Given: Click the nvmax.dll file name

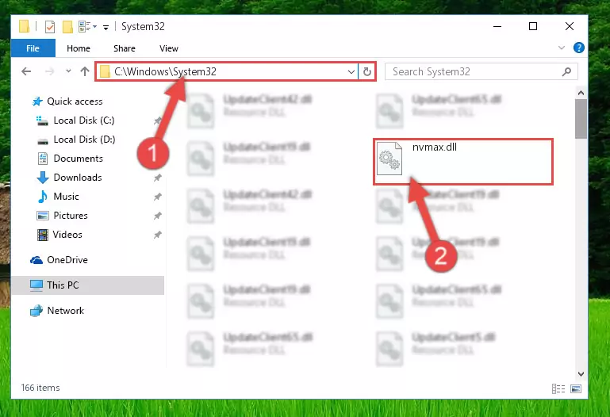Looking at the screenshot, I should point(435,147).
